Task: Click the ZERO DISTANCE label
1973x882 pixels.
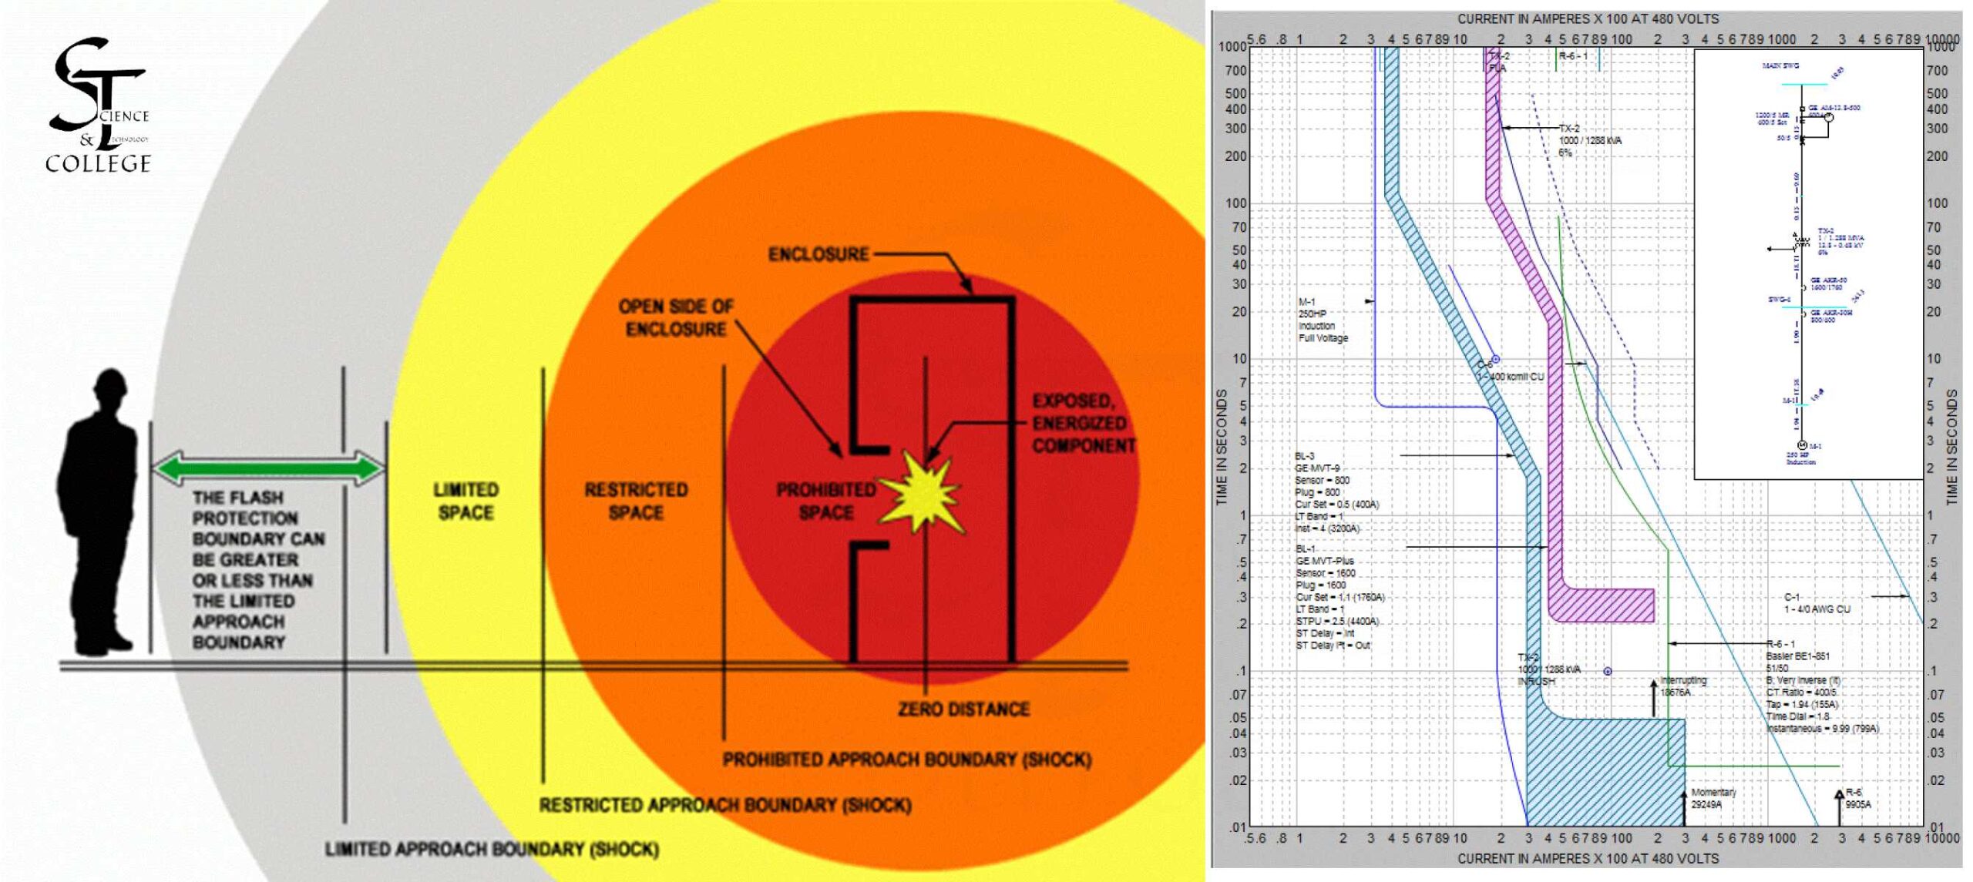Action: 963,709
